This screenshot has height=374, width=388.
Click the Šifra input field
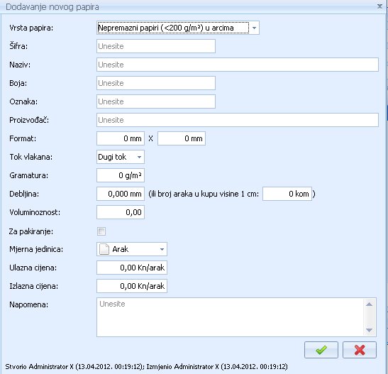click(x=156, y=46)
